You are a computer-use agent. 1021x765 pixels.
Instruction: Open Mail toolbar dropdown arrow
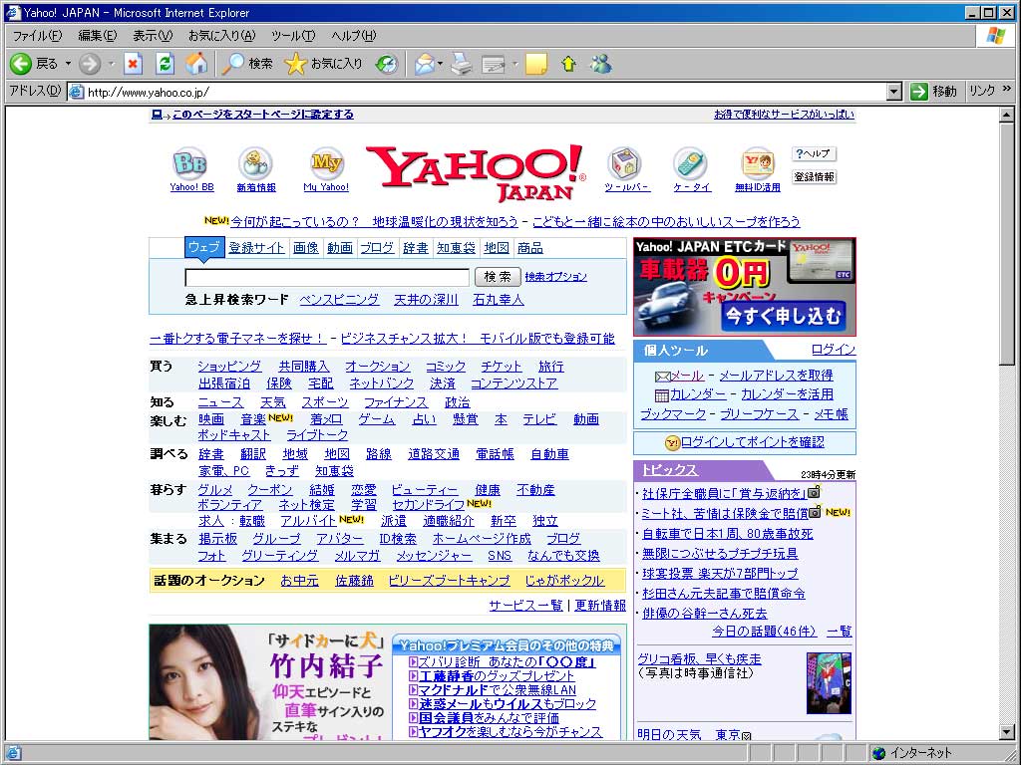(x=440, y=64)
